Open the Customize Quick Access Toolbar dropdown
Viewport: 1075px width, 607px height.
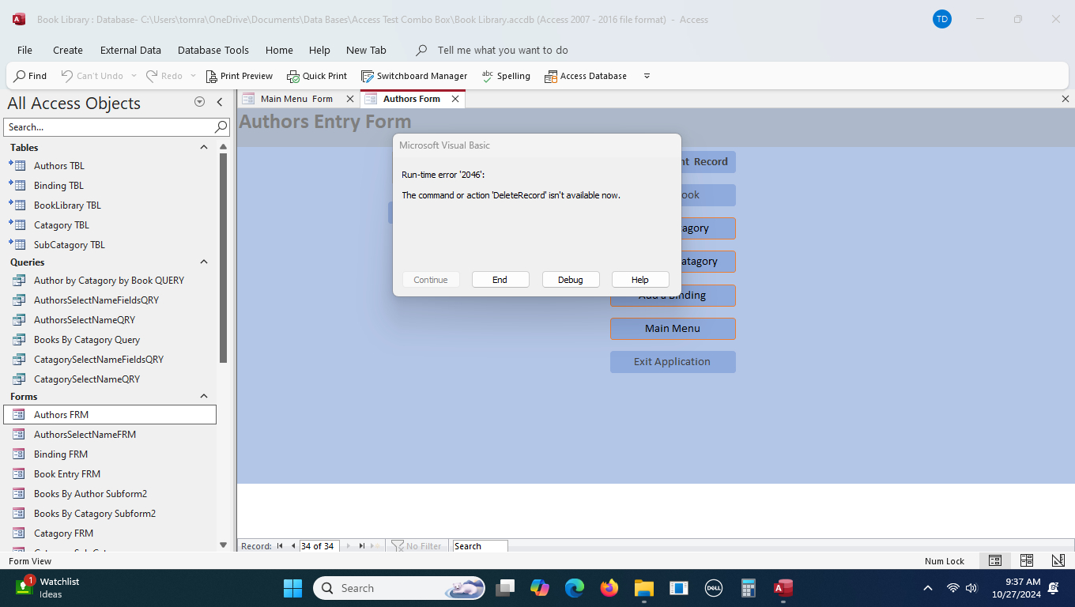point(647,76)
